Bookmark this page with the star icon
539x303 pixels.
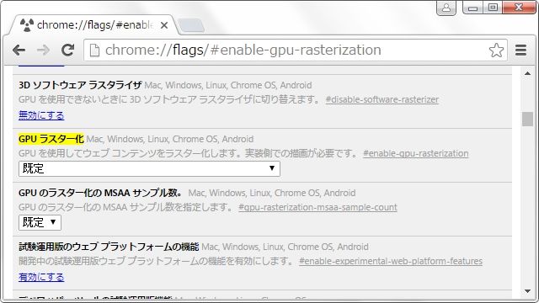coord(496,50)
